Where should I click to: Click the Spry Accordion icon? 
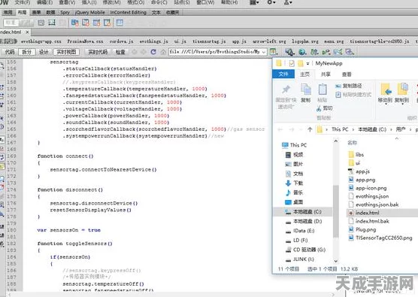coord(96,23)
